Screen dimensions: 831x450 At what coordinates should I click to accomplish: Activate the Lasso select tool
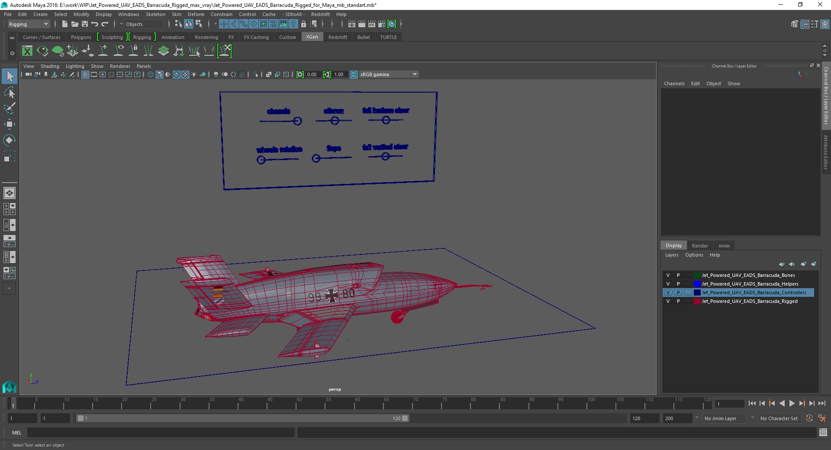10,93
